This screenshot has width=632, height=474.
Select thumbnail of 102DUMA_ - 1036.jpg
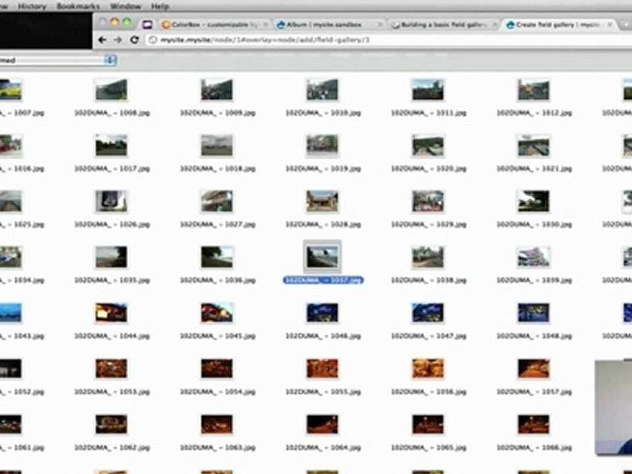pos(217,257)
